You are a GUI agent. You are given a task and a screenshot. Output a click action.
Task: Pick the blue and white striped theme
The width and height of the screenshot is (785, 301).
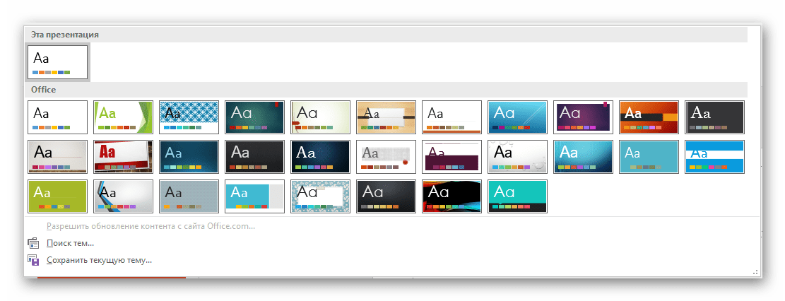[x=714, y=157]
